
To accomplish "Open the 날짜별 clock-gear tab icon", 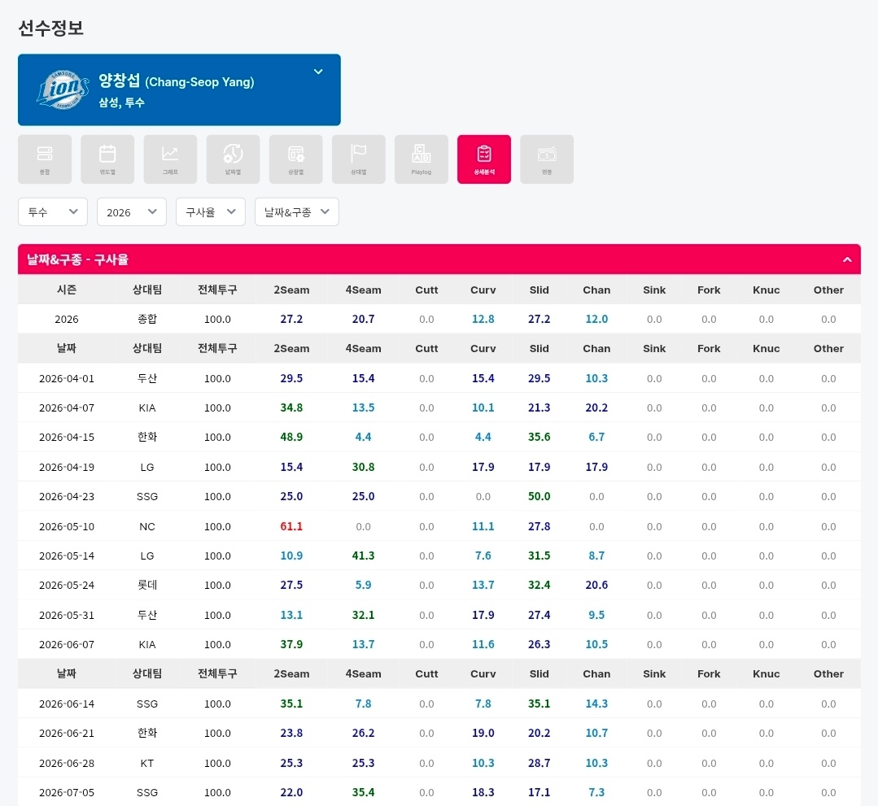I will [x=233, y=159].
